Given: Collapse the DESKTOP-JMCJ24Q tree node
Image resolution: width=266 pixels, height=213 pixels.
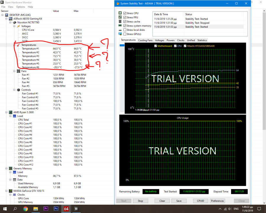Looking at the screenshot, I should pos(2,15).
